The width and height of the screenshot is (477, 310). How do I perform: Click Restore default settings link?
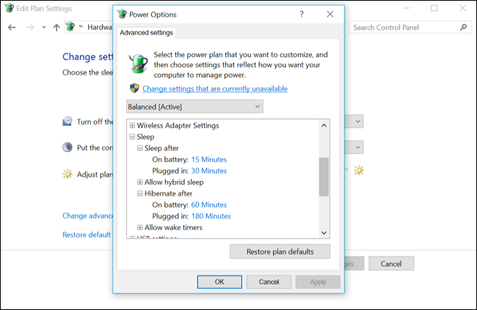[x=87, y=235]
